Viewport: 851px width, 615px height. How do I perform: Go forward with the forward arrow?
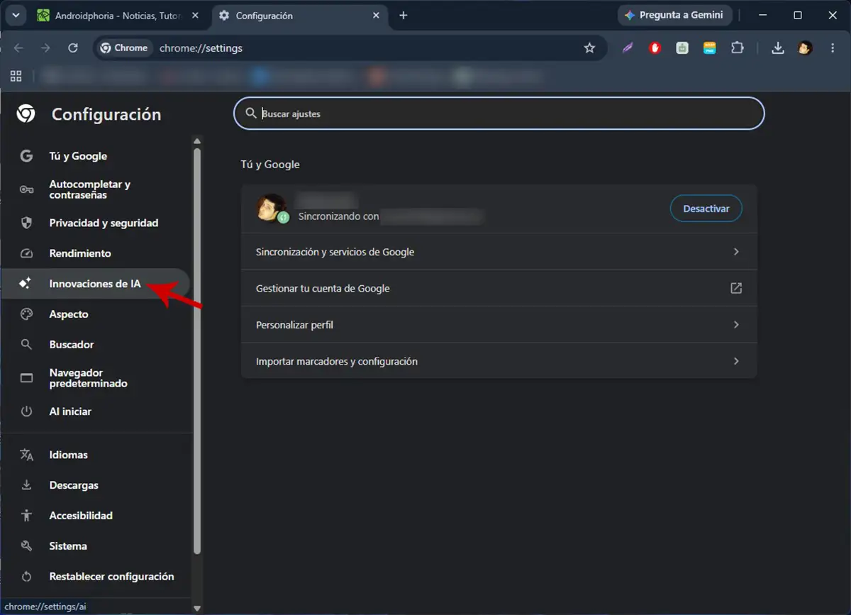click(x=45, y=48)
